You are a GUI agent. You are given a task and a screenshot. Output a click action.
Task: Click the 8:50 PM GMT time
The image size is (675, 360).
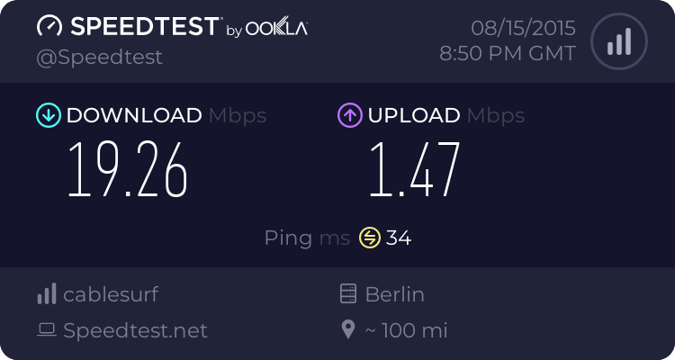507,54
